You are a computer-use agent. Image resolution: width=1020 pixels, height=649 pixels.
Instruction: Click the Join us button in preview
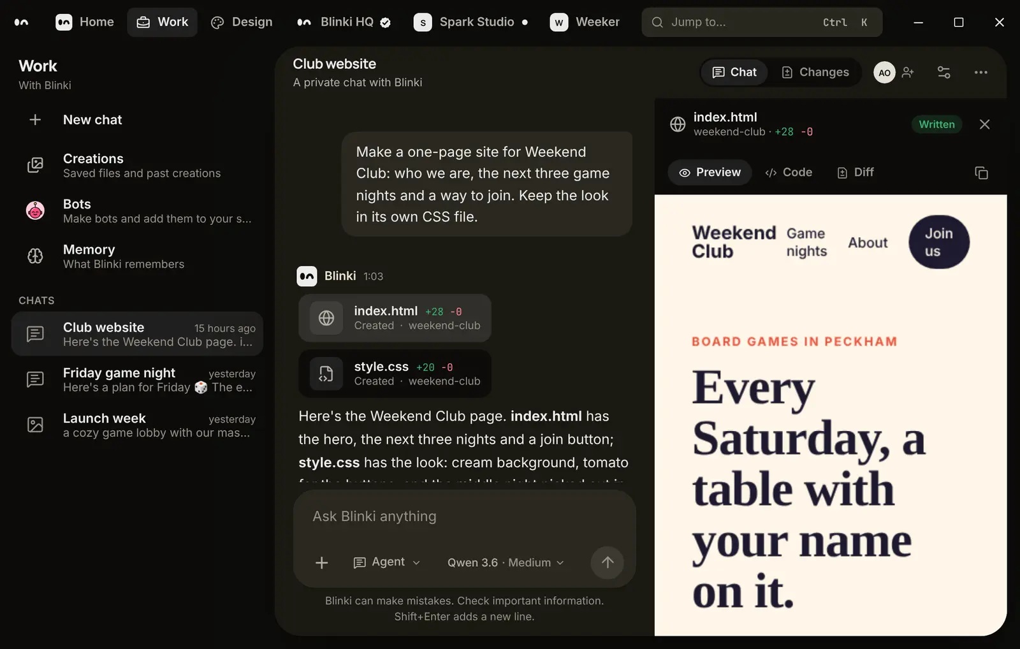939,242
